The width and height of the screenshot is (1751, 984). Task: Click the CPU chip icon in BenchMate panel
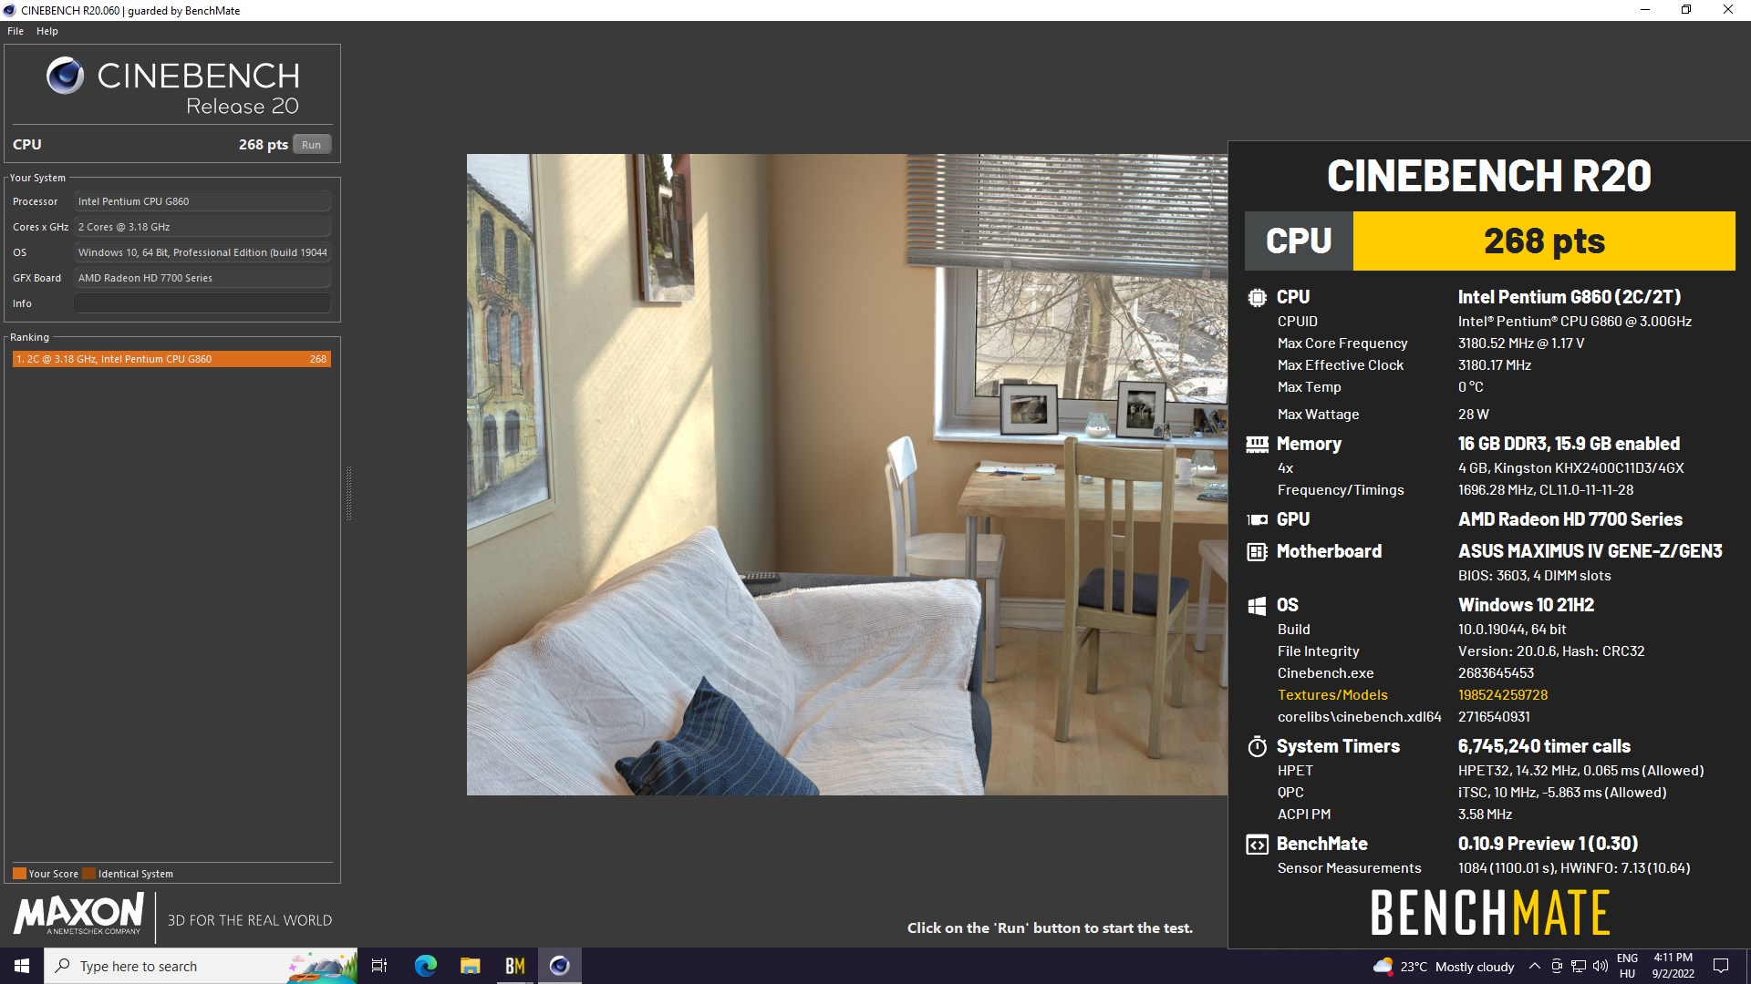(1257, 297)
